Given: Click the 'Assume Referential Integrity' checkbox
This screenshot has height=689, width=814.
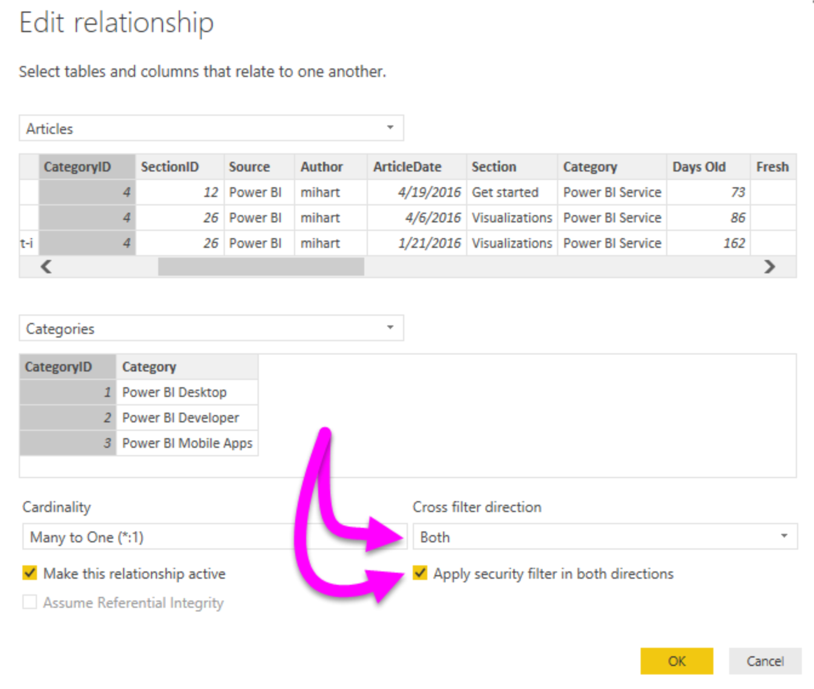Looking at the screenshot, I should (x=28, y=602).
